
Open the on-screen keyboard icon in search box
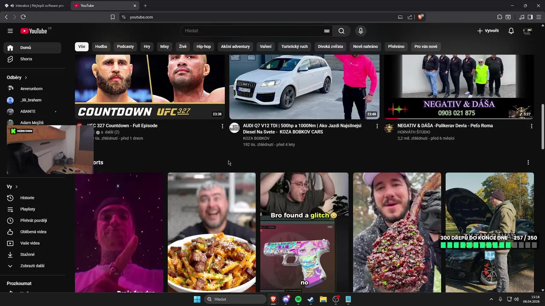(x=327, y=31)
